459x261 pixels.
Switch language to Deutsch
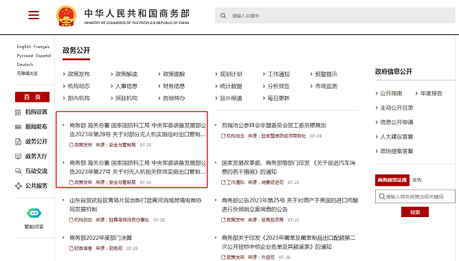pos(25,65)
